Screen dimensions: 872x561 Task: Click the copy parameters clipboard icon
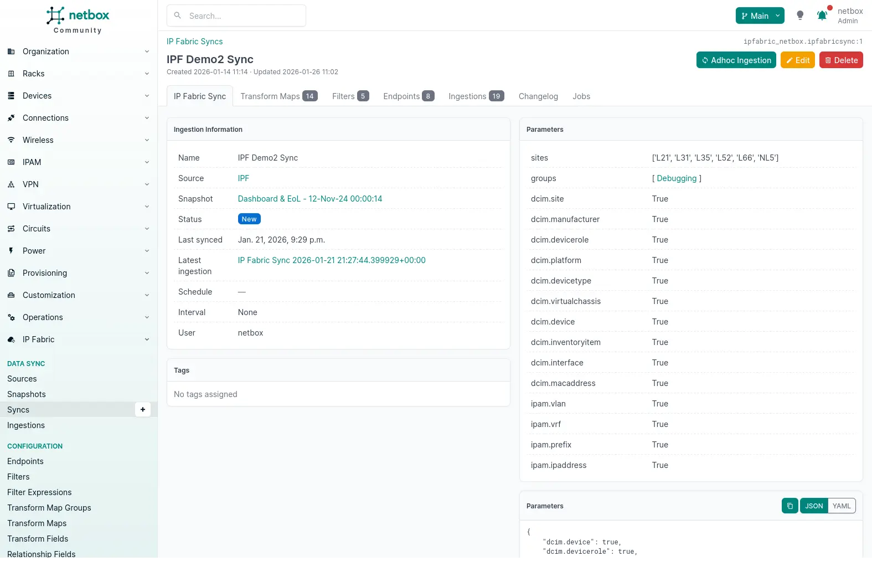(790, 506)
